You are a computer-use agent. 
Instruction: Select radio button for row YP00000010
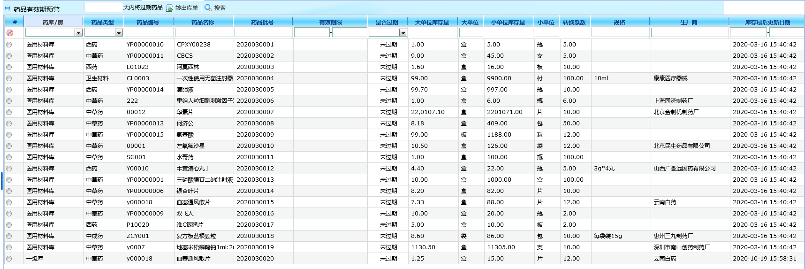point(9,45)
